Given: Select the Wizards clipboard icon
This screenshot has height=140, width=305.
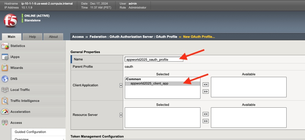Looking at the screenshot, I should [5, 68].
